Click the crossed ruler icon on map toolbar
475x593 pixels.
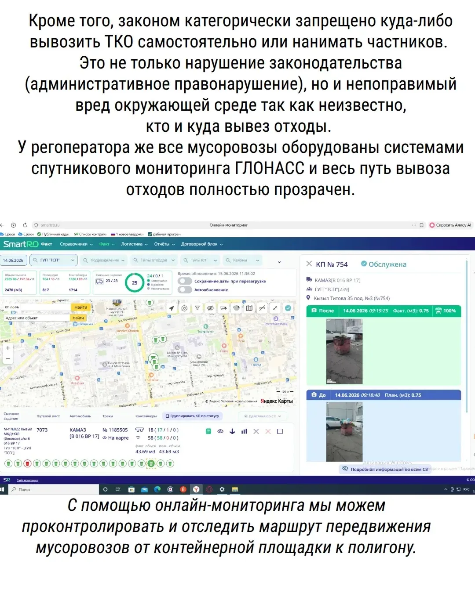[x=262, y=308]
